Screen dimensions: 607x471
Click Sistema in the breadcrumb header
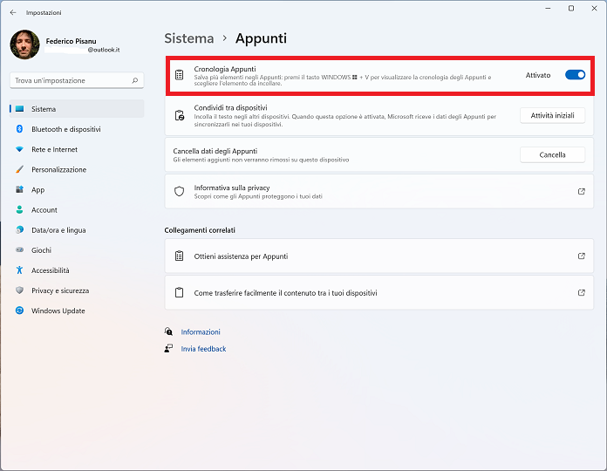[x=188, y=38]
